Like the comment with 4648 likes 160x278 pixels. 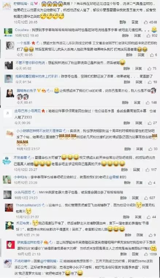146,22
